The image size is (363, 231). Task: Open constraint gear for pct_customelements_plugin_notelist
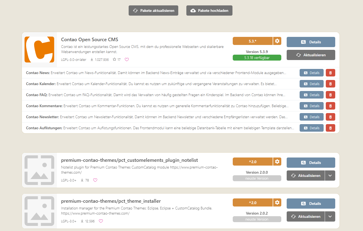pyautogui.click(x=277, y=162)
